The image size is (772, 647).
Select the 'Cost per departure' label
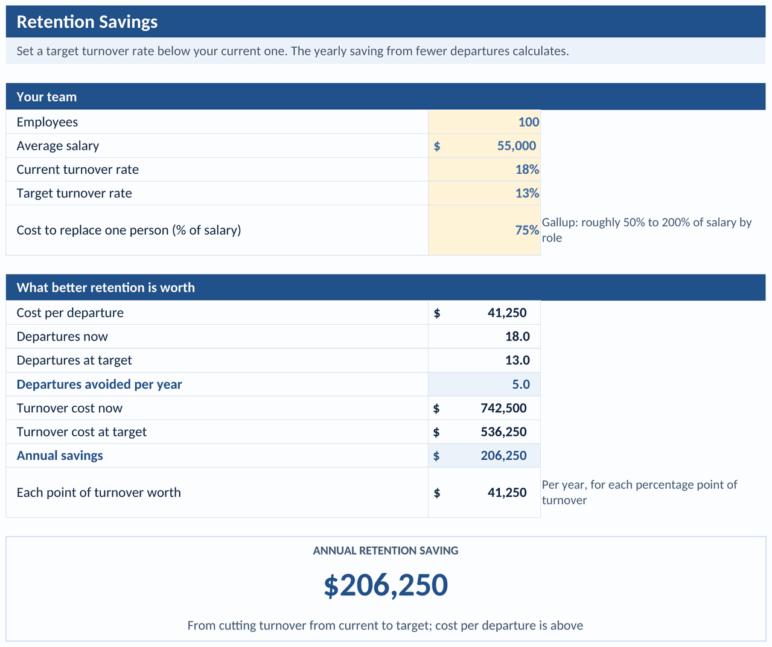pyautogui.click(x=70, y=313)
